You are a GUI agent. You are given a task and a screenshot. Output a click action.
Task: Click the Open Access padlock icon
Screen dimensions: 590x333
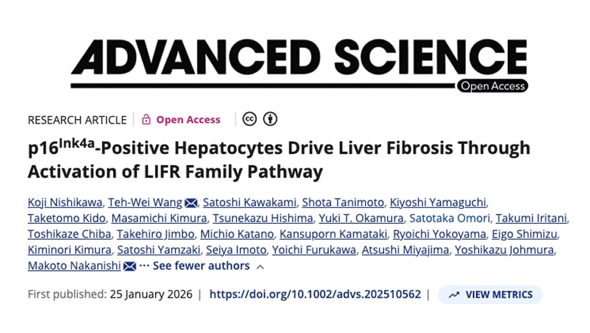coord(146,120)
